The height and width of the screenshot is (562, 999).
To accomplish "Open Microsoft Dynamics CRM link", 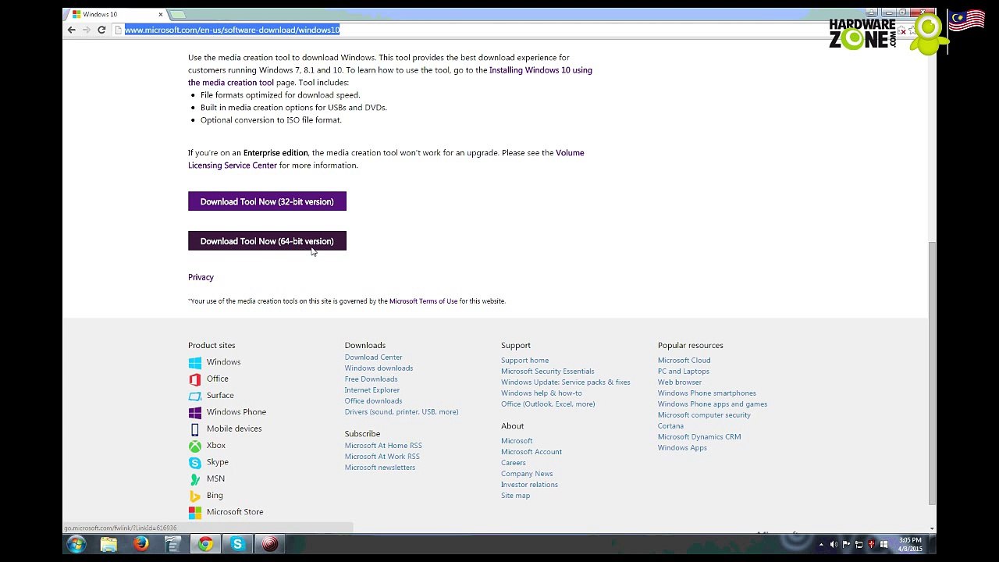I will click(x=699, y=437).
